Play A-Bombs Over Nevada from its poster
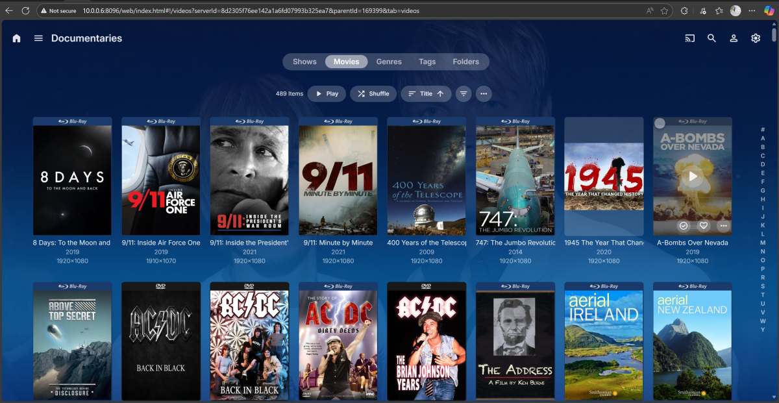 [x=693, y=177]
